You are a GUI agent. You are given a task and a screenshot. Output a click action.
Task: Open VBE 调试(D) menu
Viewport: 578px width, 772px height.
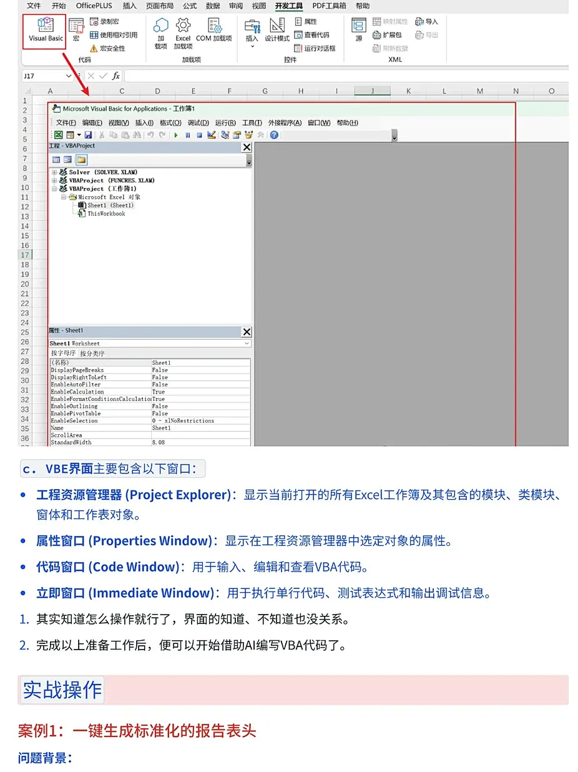click(x=198, y=123)
